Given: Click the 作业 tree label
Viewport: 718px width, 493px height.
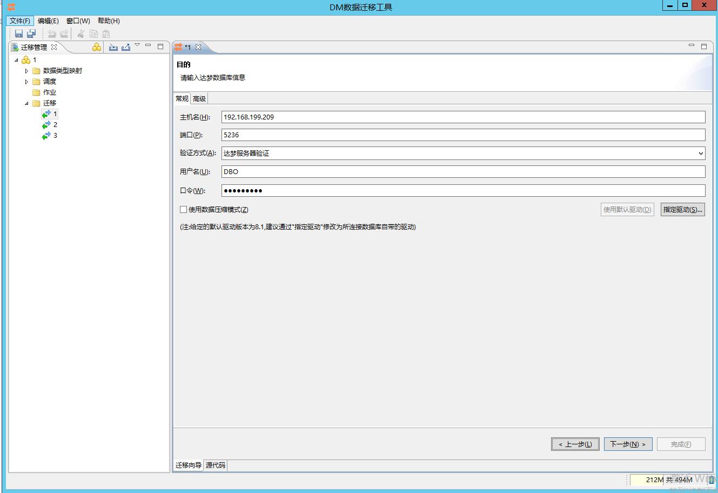Looking at the screenshot, I should click(50, 92).
